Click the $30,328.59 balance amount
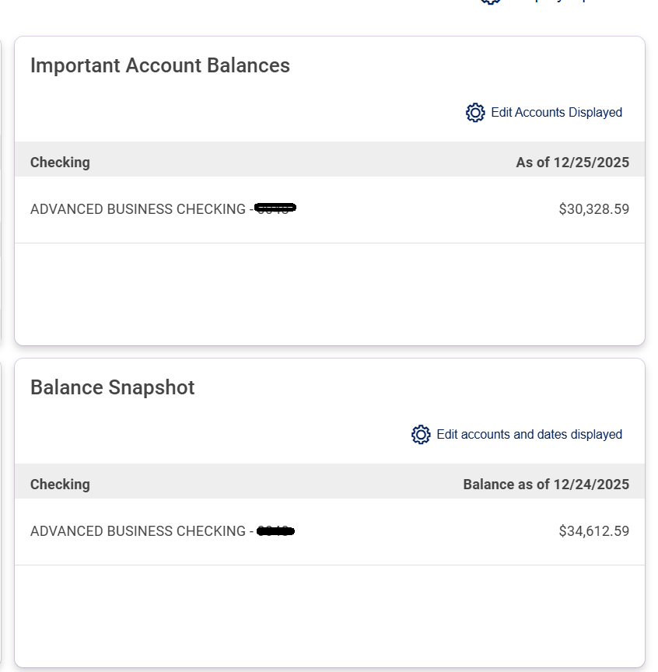Screen dimensions: 658x672 tap(593, 209)
